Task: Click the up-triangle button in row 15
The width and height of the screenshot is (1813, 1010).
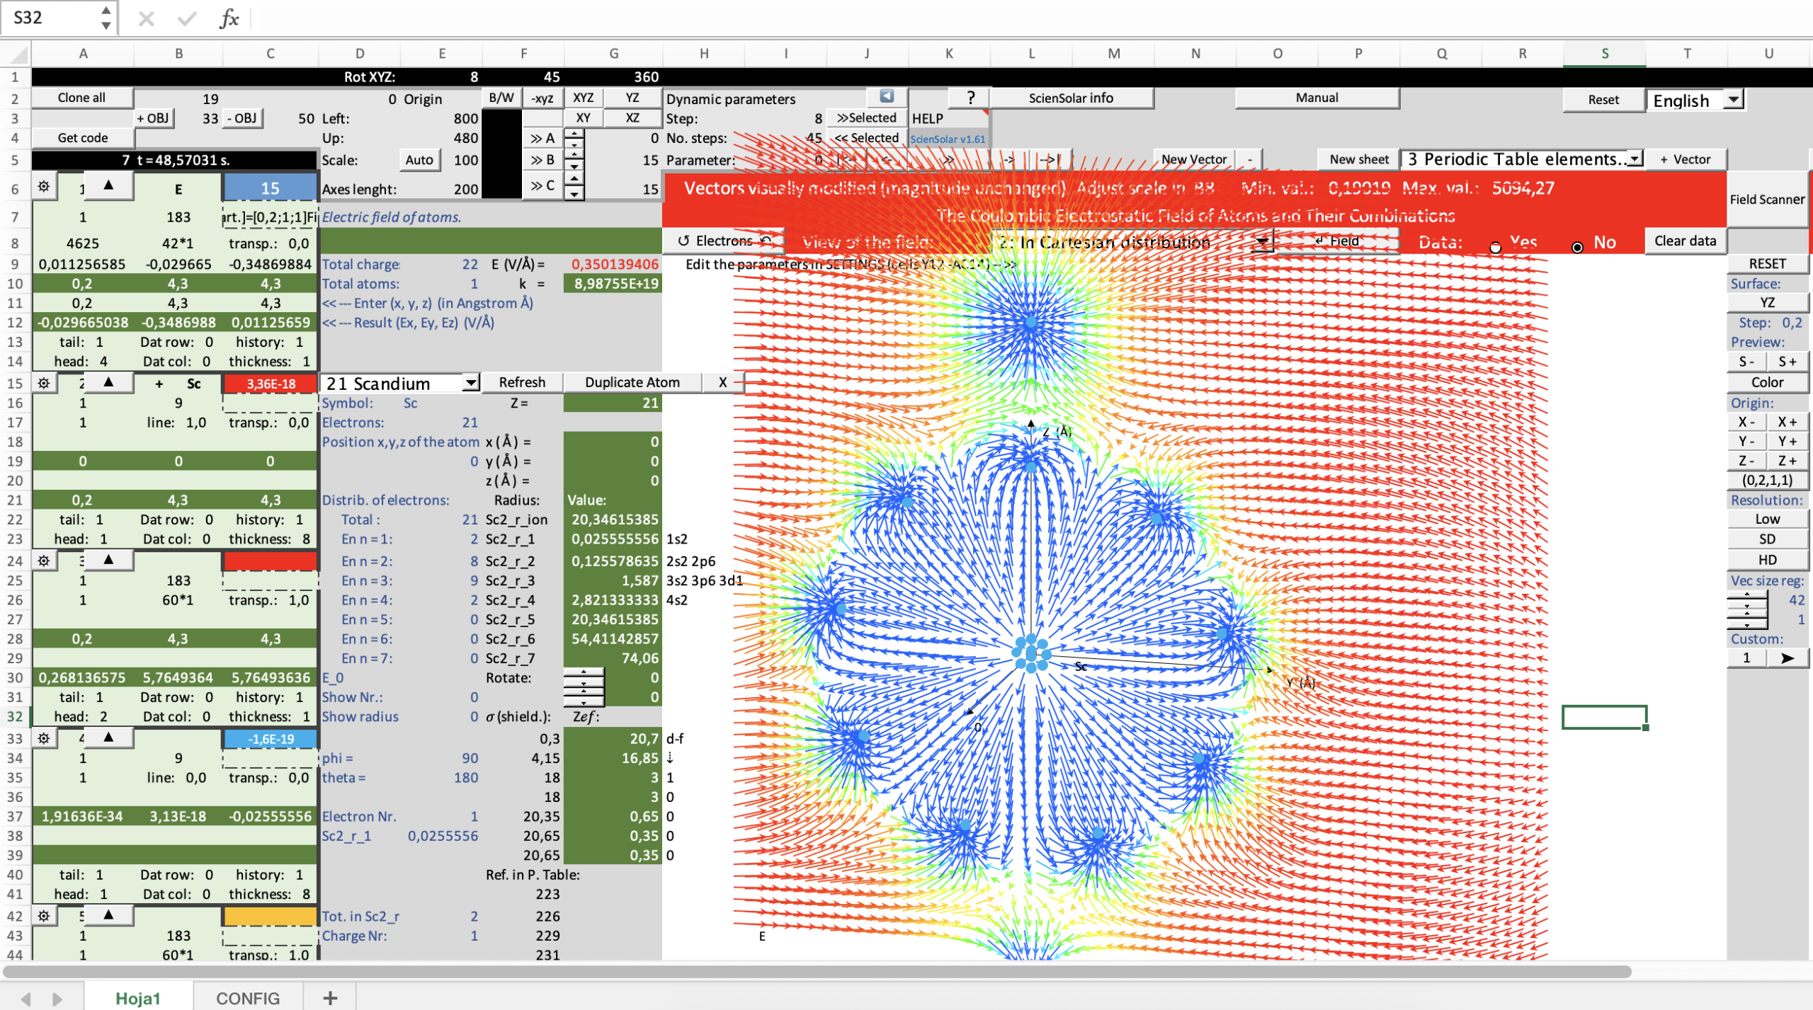Action: [108, 382]
